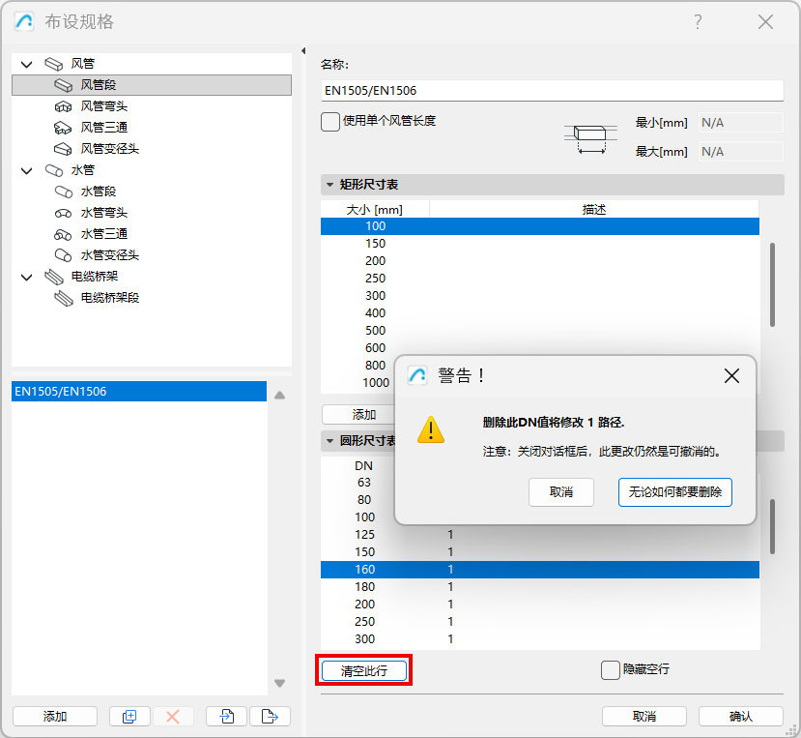Viewport: 801px width, 738px height.
Task: Select size 250 row in rectangular table
Action: (540, 279)
